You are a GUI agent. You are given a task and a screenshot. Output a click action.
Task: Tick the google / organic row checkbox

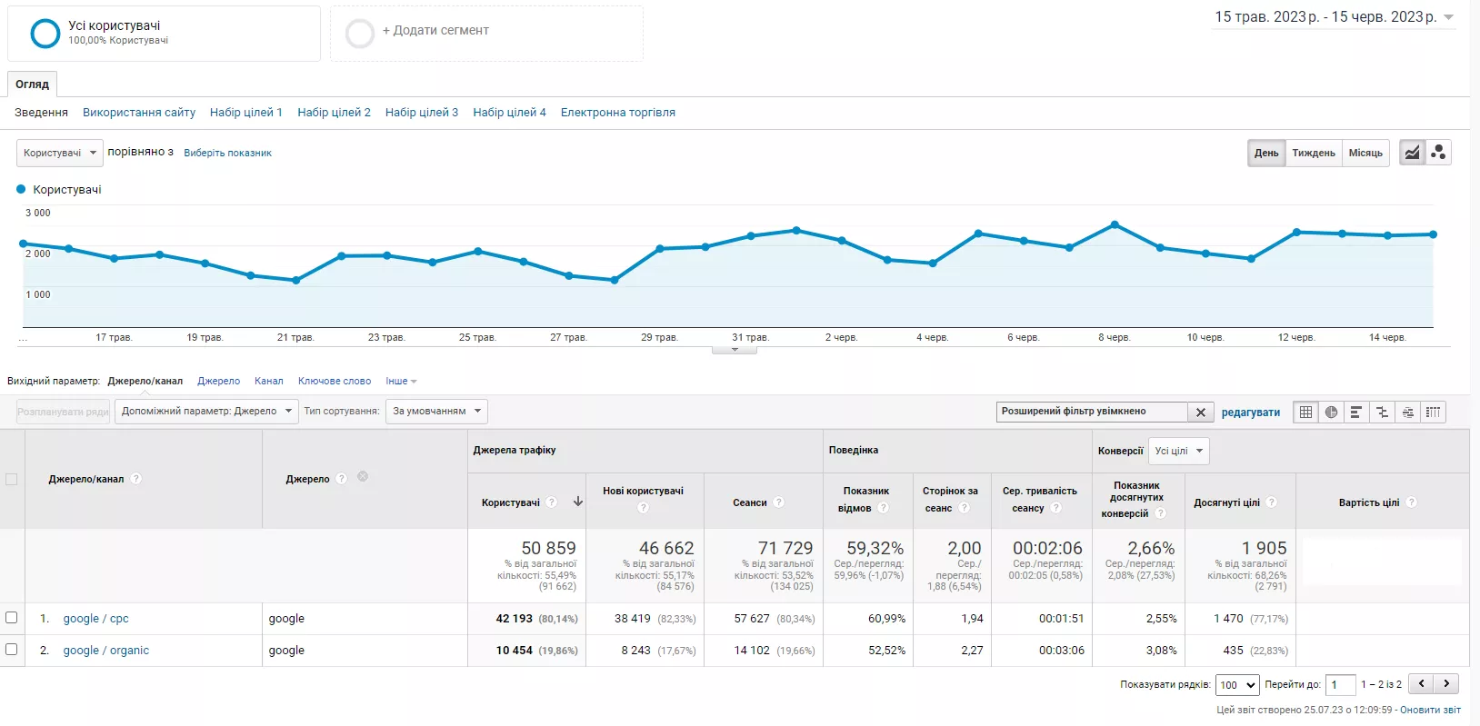pyautogui.click(x=12, y=650)
